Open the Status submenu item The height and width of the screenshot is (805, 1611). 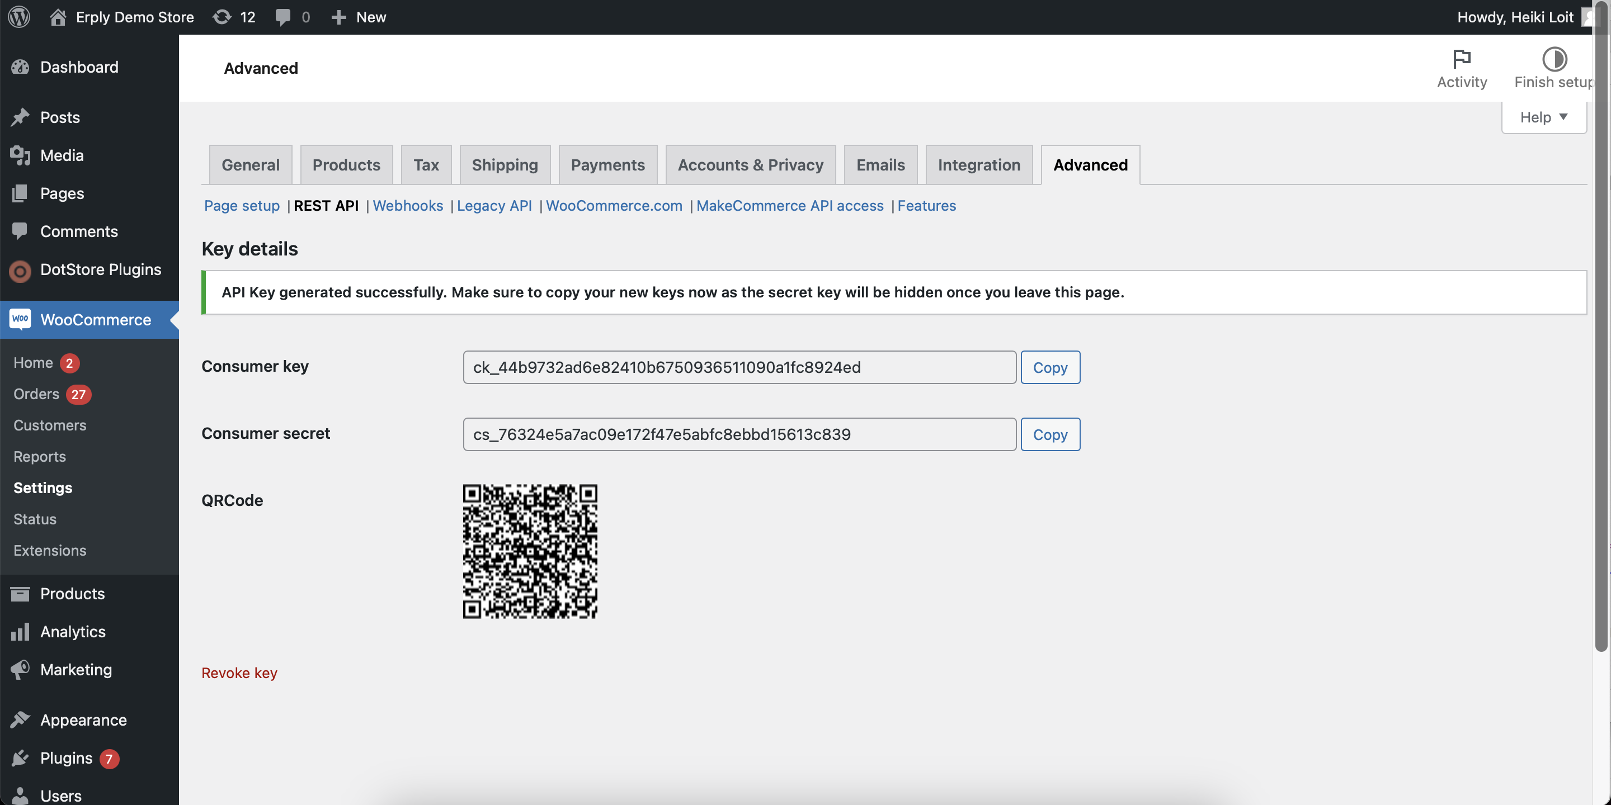click(35, 519)
